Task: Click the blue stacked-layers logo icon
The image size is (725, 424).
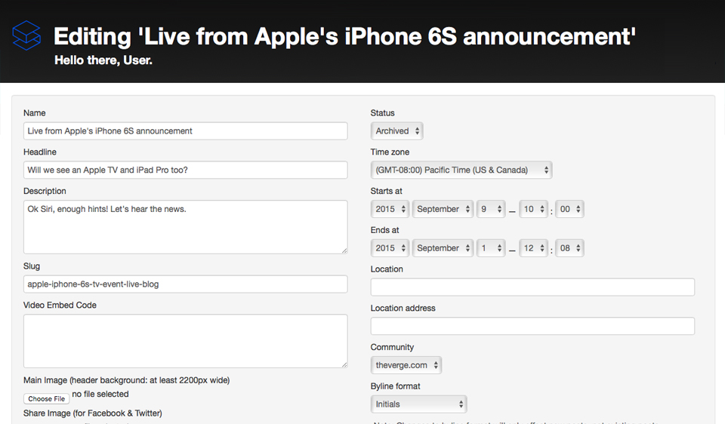Action: pos(26,35)
